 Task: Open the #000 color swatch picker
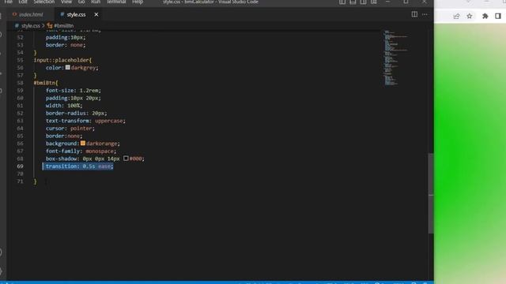click(126, 159)
